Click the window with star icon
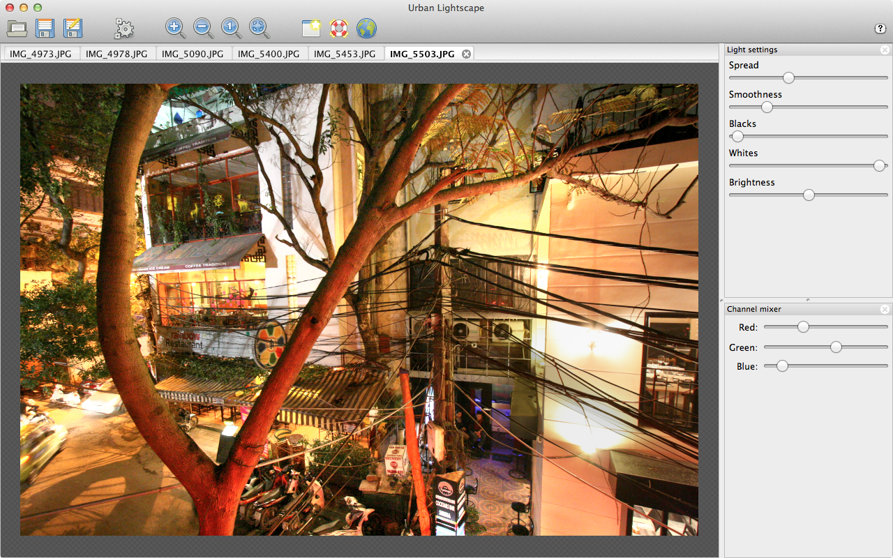 click(310, 29)
